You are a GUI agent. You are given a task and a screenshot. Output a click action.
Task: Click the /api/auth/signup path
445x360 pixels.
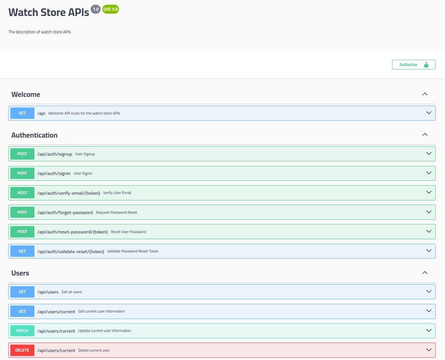point(55,154)
